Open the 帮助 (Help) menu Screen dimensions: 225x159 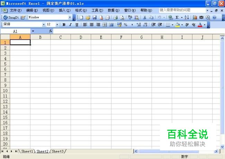pyautogui.click(x=146, y=10)
